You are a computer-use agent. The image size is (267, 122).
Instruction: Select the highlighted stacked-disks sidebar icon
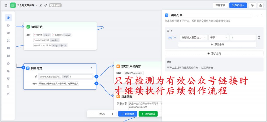(x=8, y=18)
